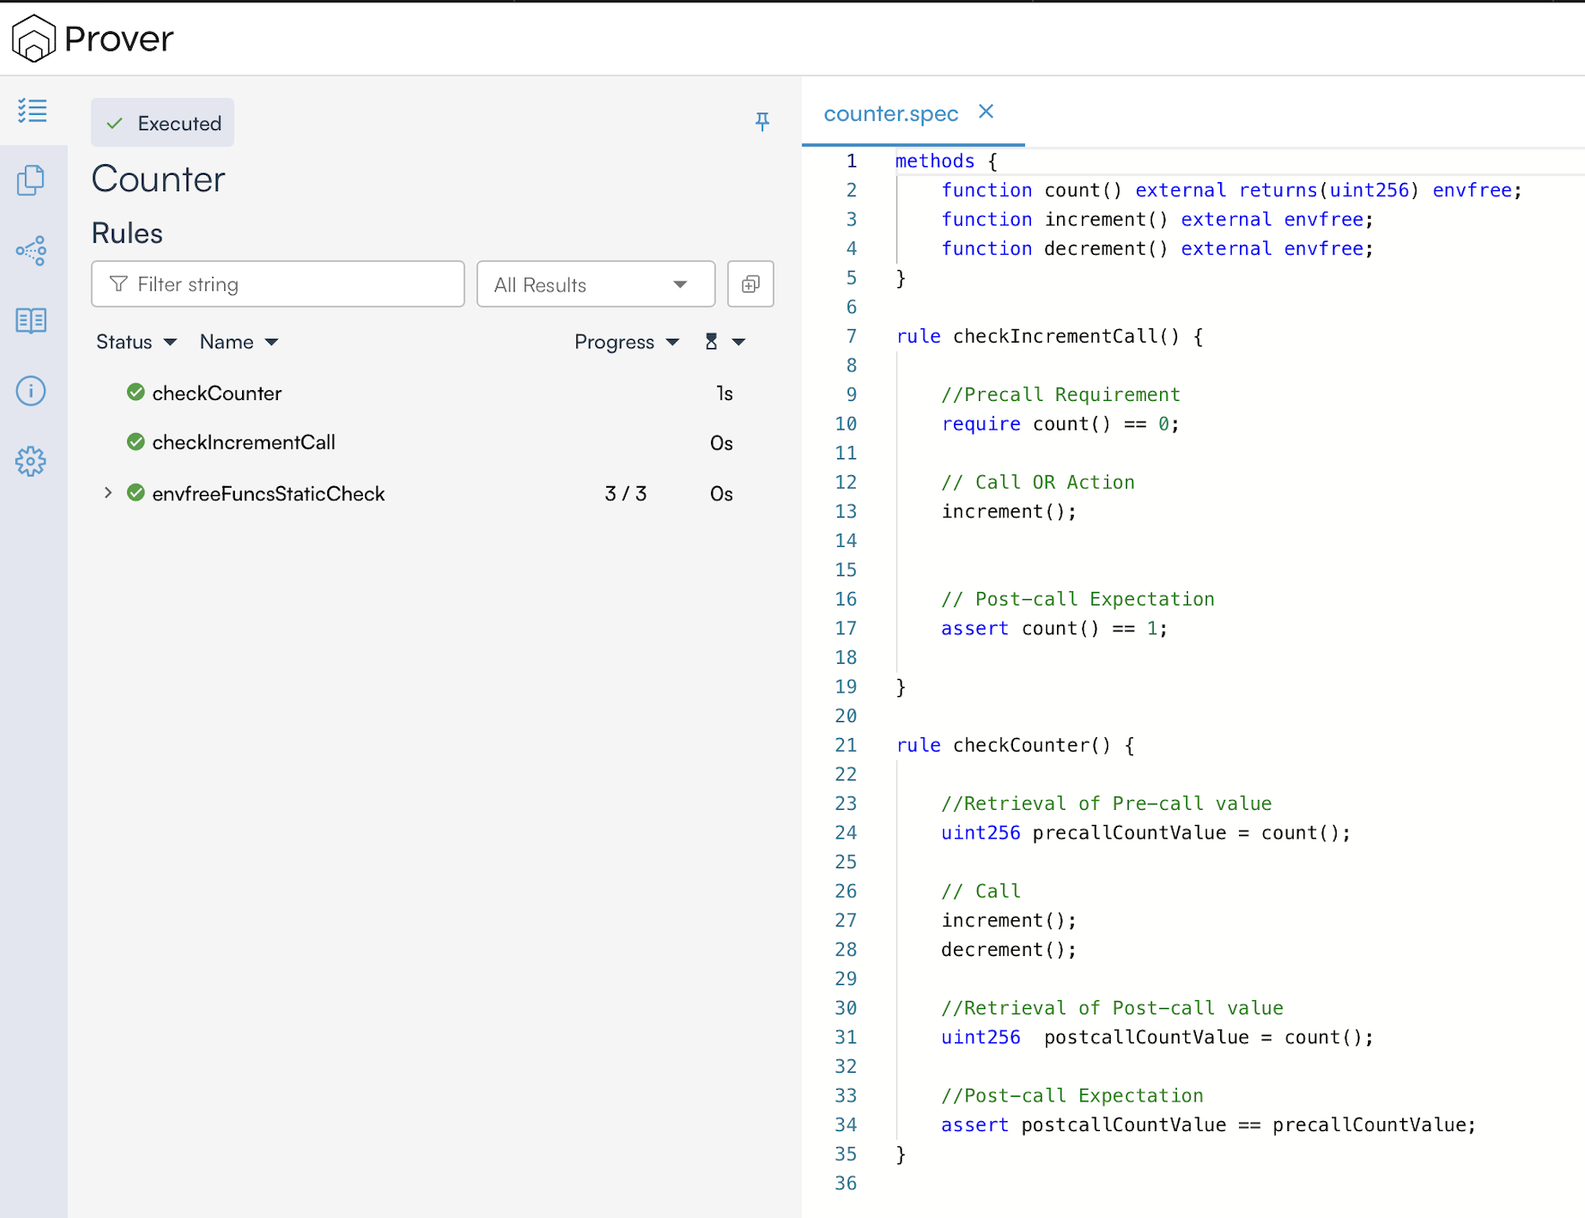1585x1218 pixels.
Task: Click the Executed status button
Action: (162, 123)
